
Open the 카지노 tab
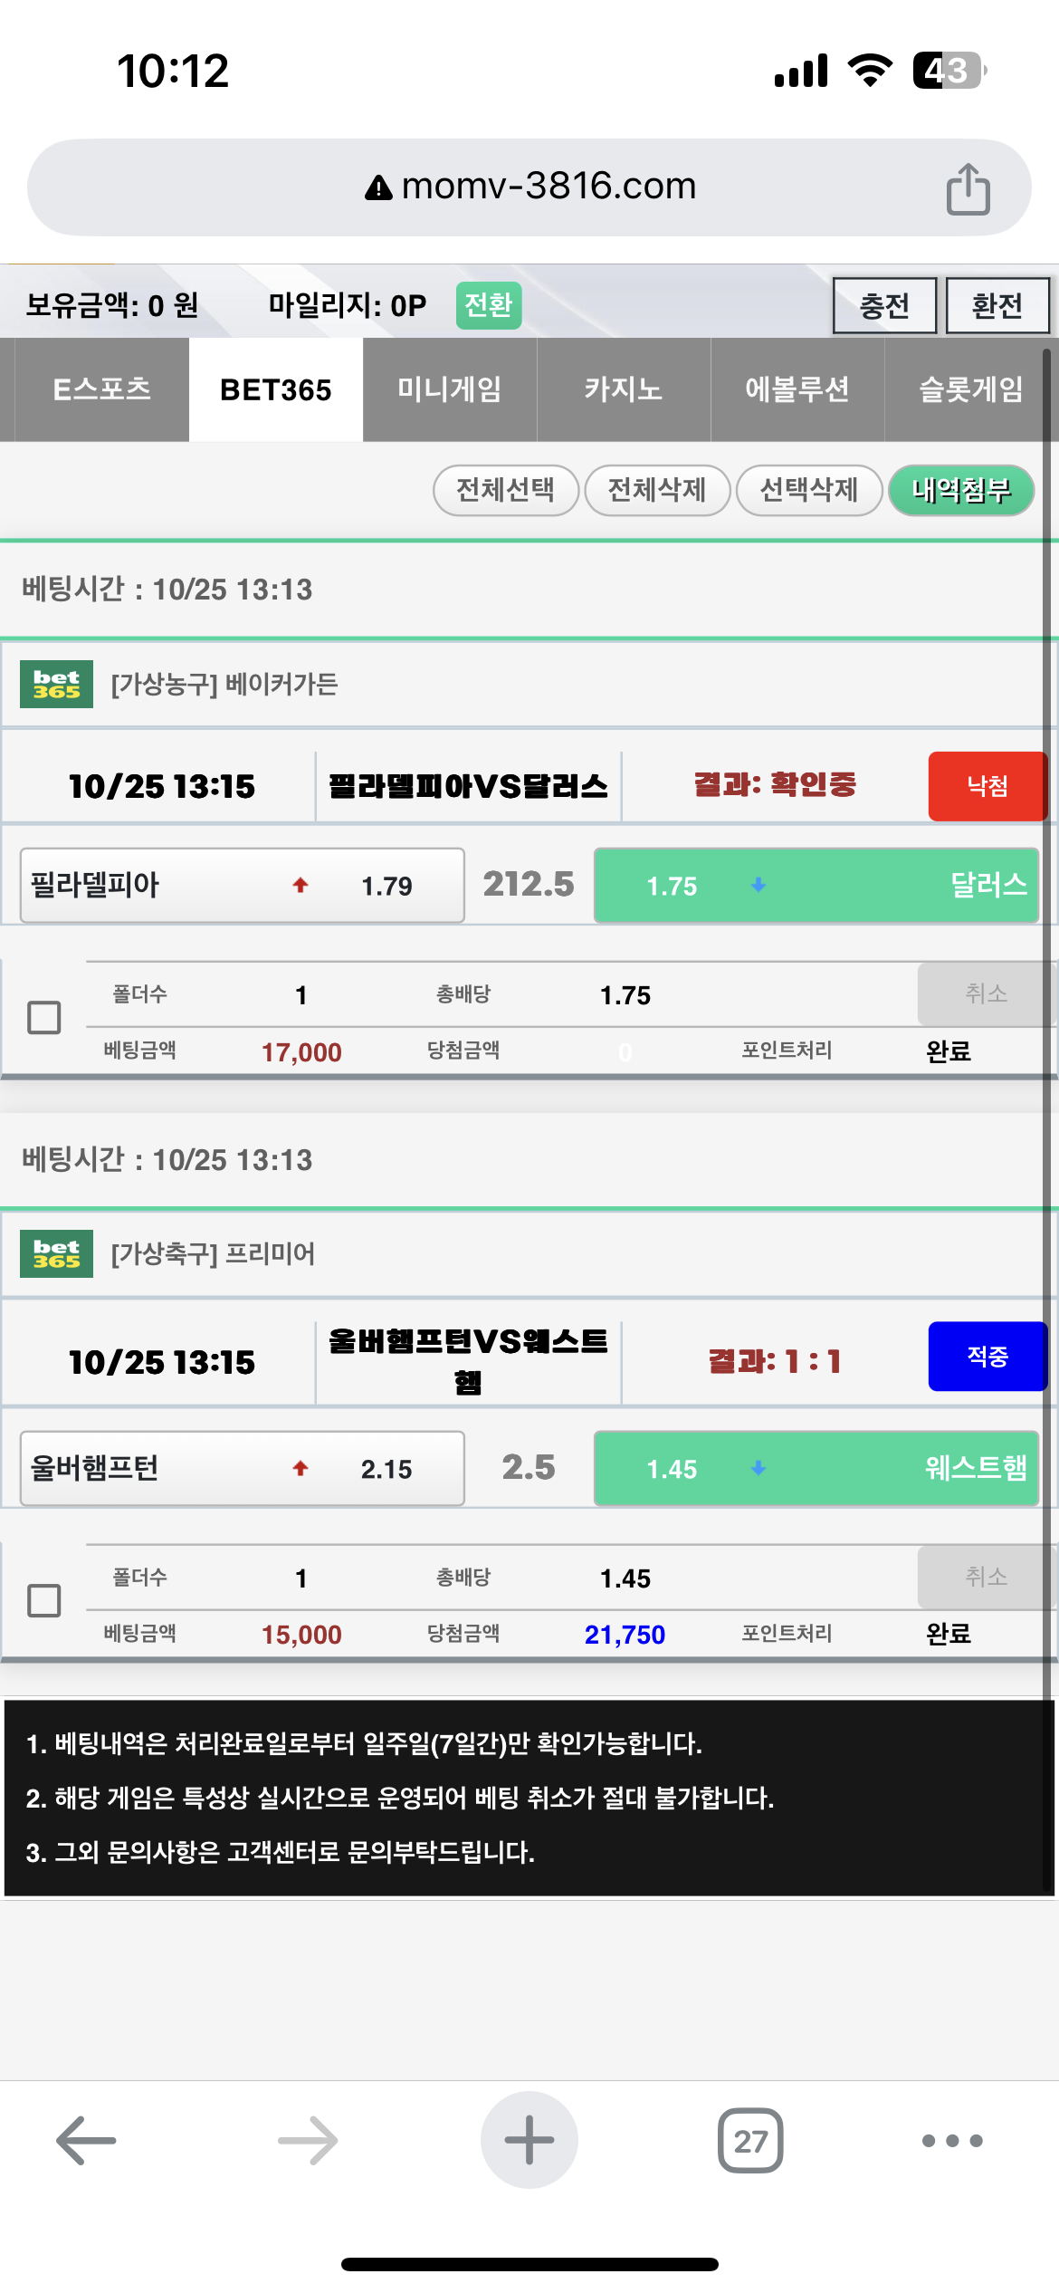624,389
